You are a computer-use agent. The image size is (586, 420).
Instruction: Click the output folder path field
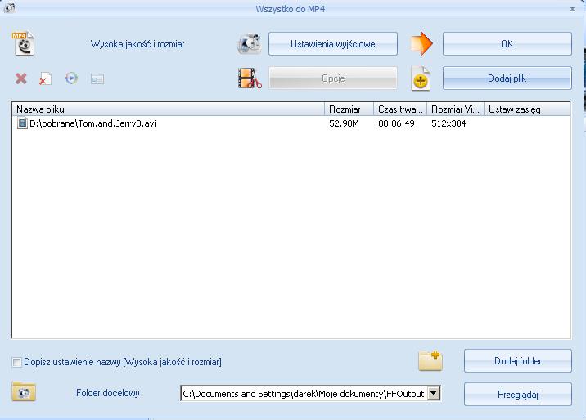tap(304, 394)
